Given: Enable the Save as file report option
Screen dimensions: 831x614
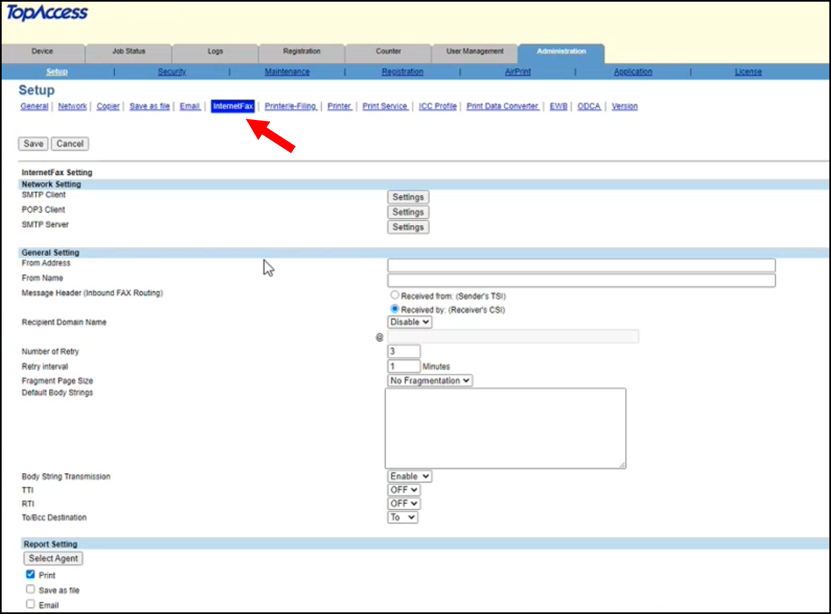Looking at the screenshot, I should 30,588.
